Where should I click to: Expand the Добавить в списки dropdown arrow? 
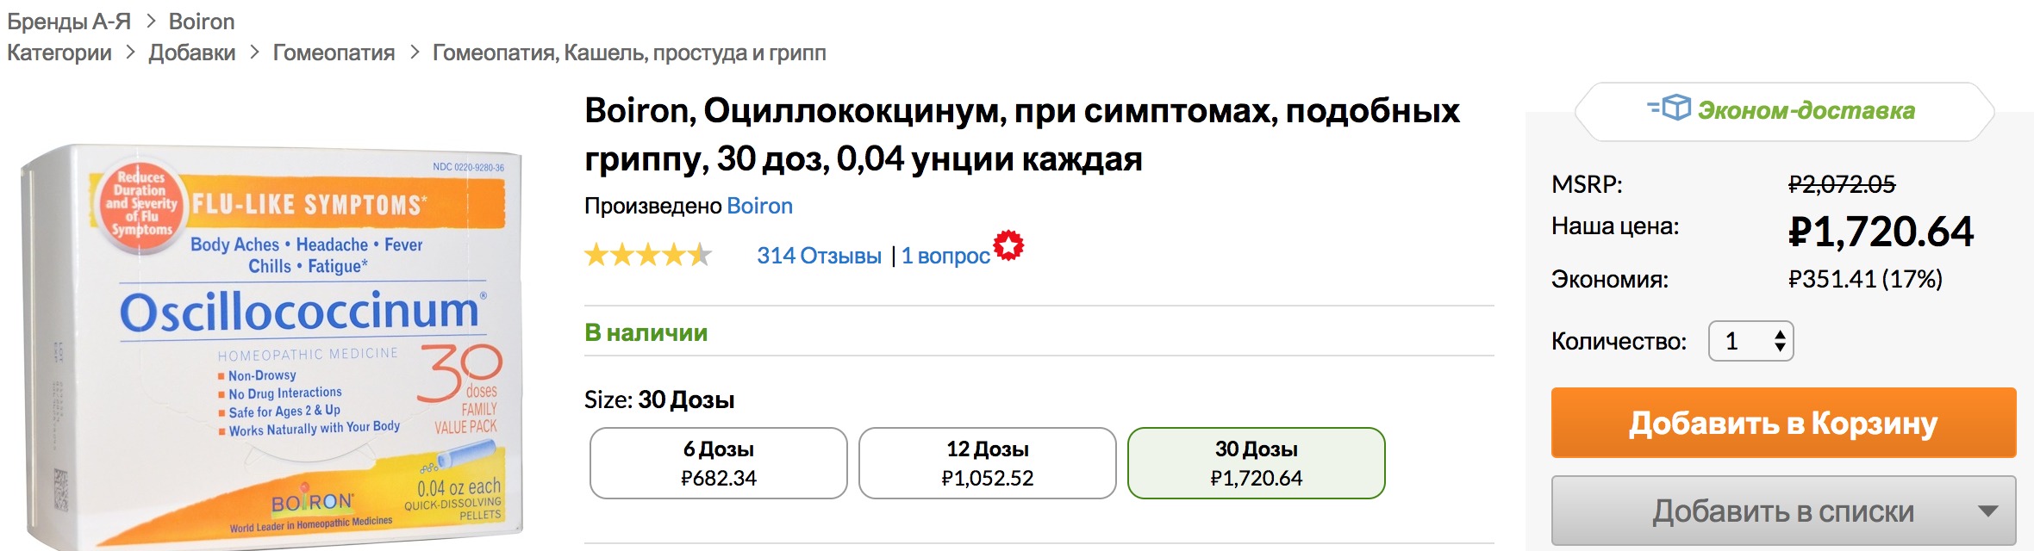coord(1987,511)
